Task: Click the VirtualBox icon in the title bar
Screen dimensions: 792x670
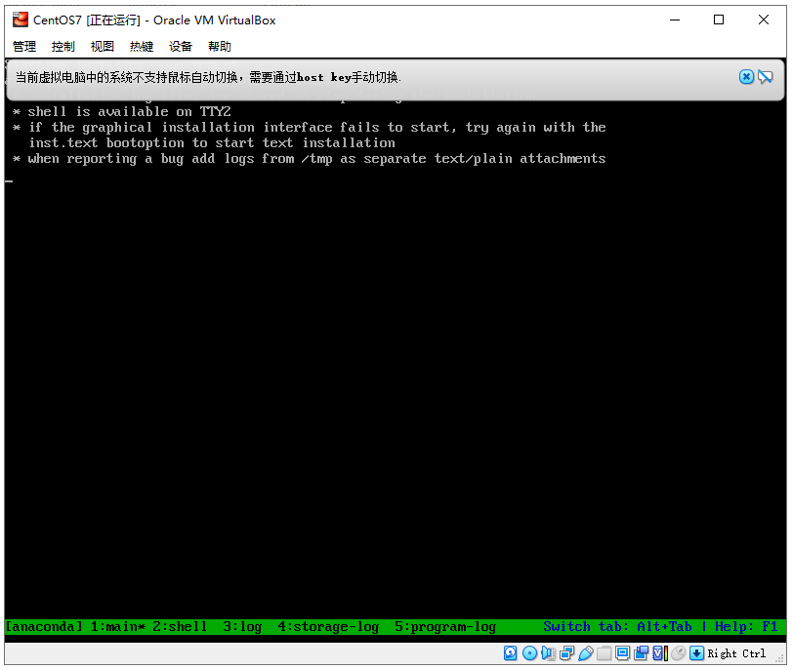Action: pyautogui.click(x=20, y=20)
